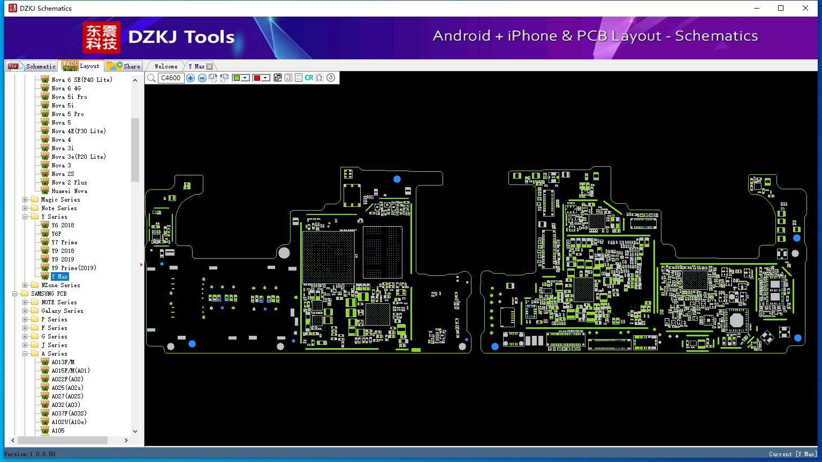Viewport: 822px width, 462px height.
Task: Click the green color swatch
Action: [237, 78]
